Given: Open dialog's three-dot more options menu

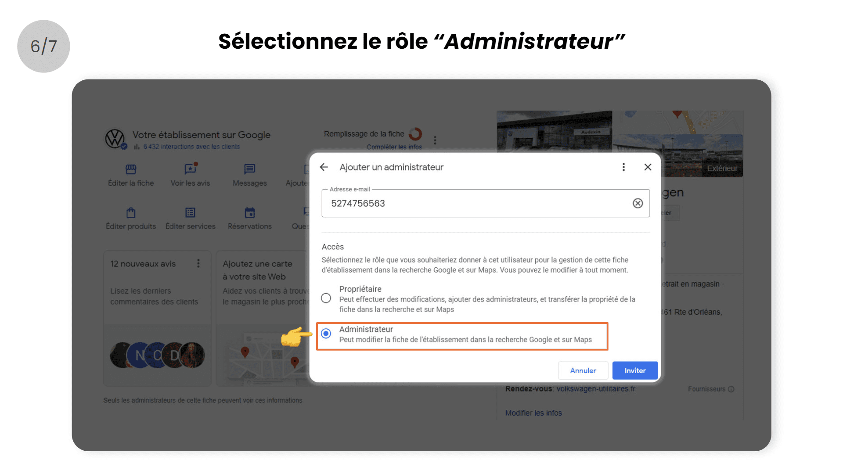Looking at the screenshot, I should tap(623, 167).
